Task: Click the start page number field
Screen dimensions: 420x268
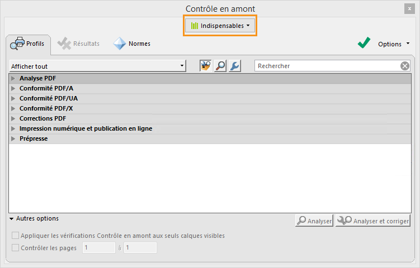Action: pos(99,248)
